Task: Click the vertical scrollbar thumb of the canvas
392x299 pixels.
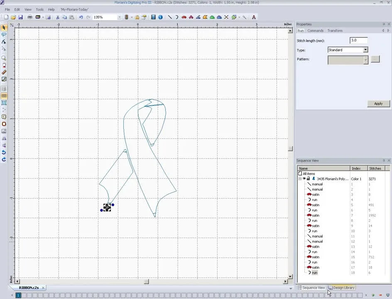Action: [290, 149]
